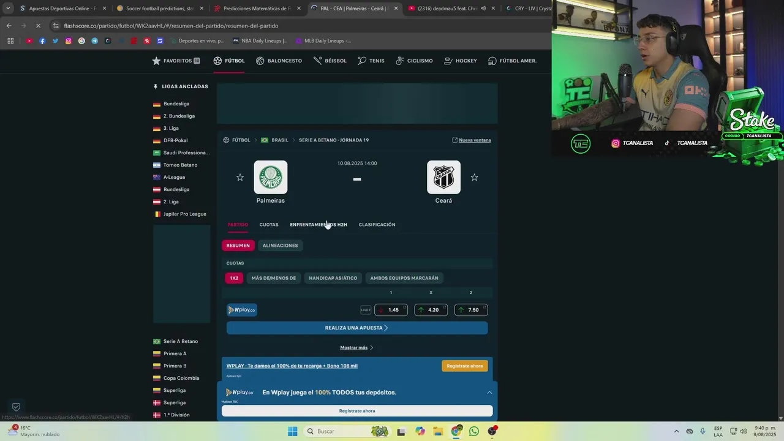
Task: Click the taskbar Buscar search box
Action: tap(347, 431)
